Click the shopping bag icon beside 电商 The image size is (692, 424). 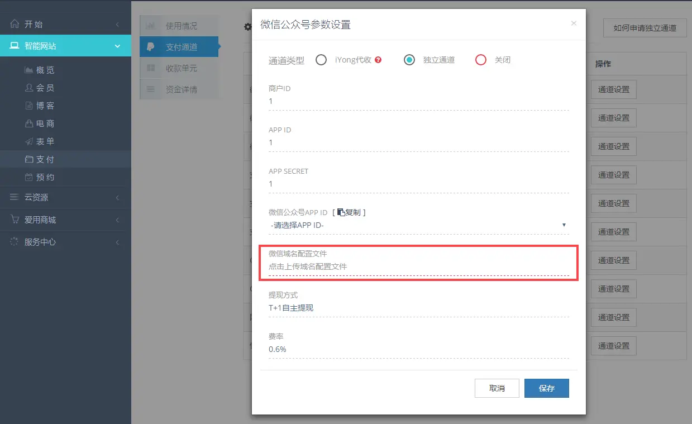tap(30, 124)
